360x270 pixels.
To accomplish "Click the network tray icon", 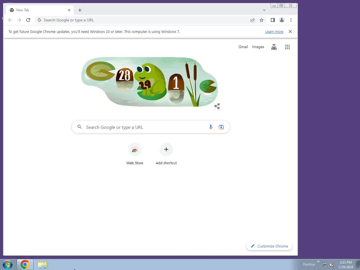I will 325,265.
